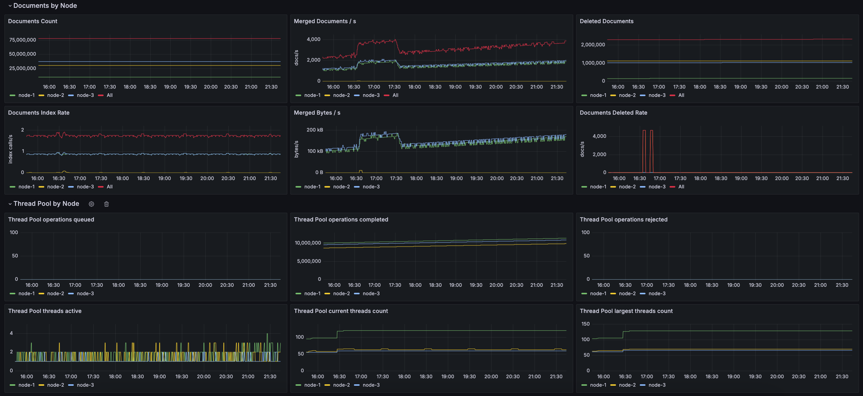Click the index calls/s axis title
The image size is (863, 396).
(10, 149)
